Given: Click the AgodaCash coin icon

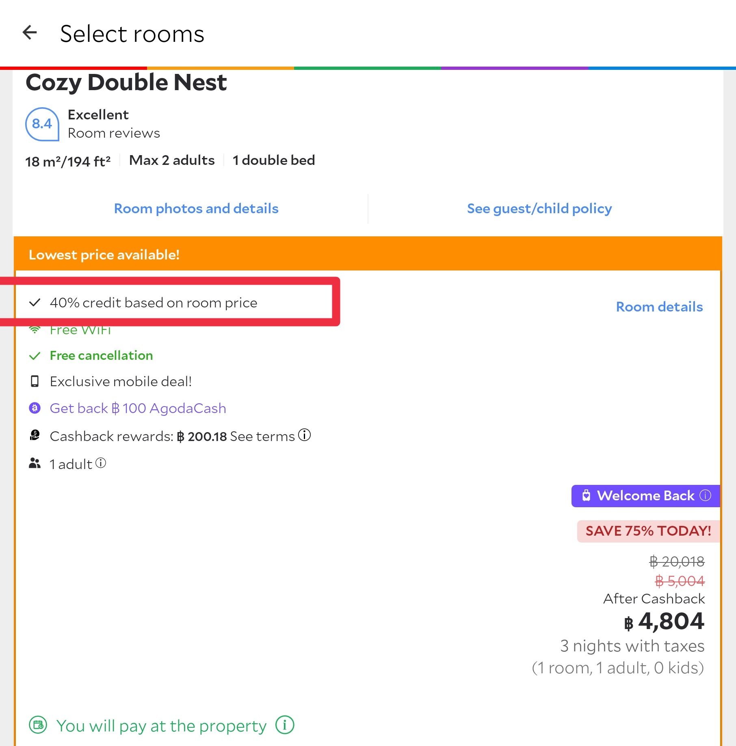Looking at the screenshot, I should pos(35,408).
